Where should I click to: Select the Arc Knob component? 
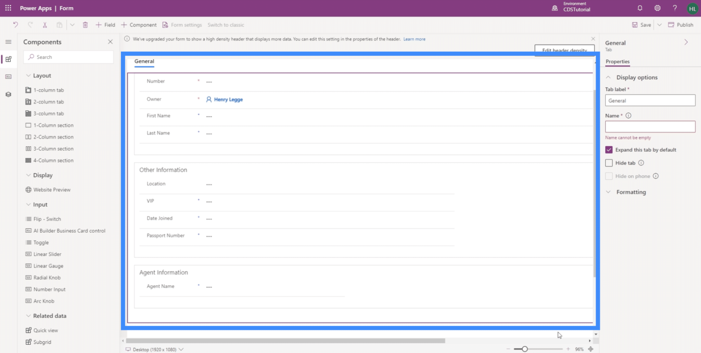click(x=40, y=301)
